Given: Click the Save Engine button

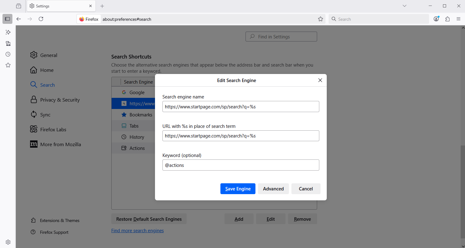Looking at the screenshot, I should [238, 189].
